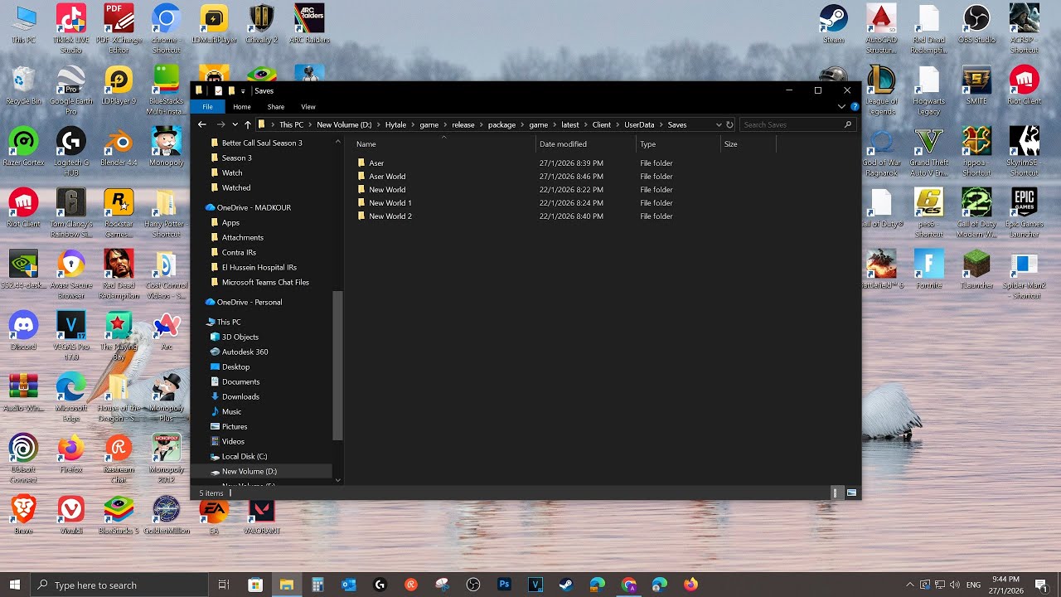Open Calculator from the taskbar
Screen dimensions: 1061x597
(317, 585)
